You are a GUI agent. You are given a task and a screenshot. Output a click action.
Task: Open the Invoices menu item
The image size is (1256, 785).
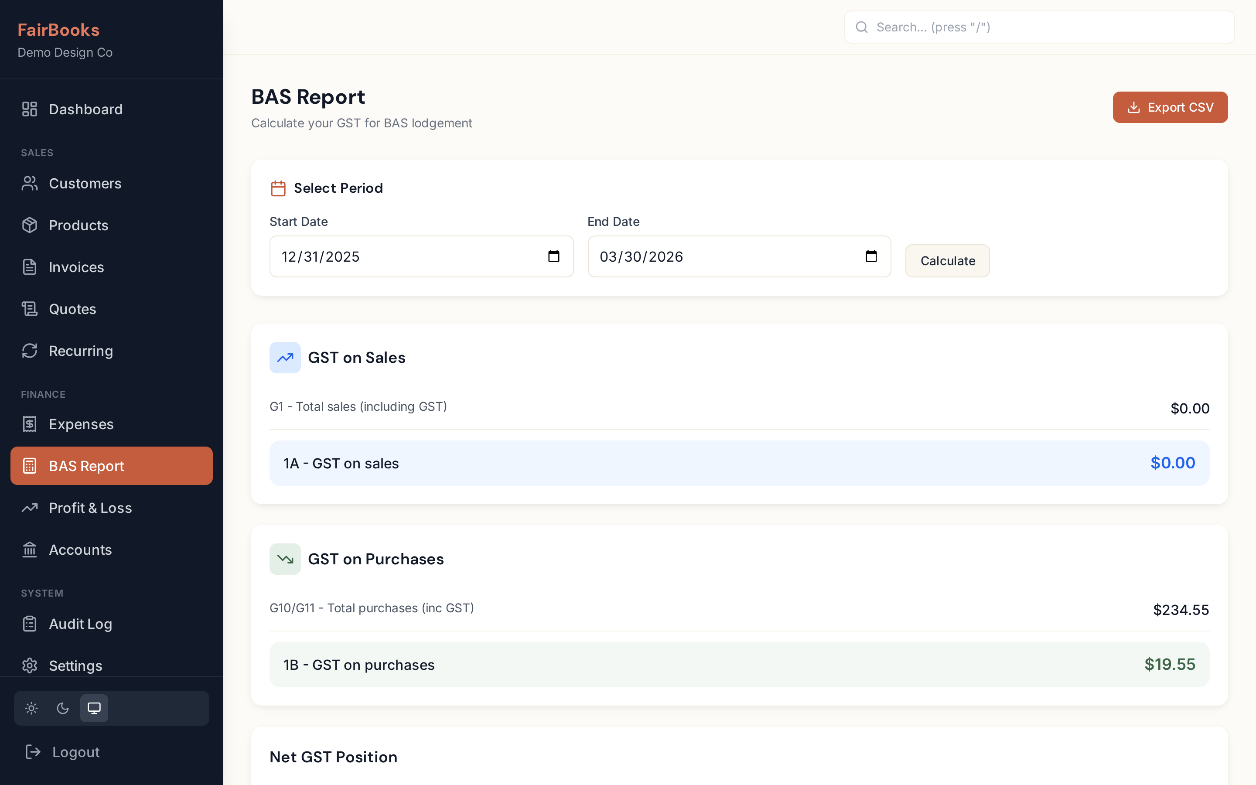[76, 267]
